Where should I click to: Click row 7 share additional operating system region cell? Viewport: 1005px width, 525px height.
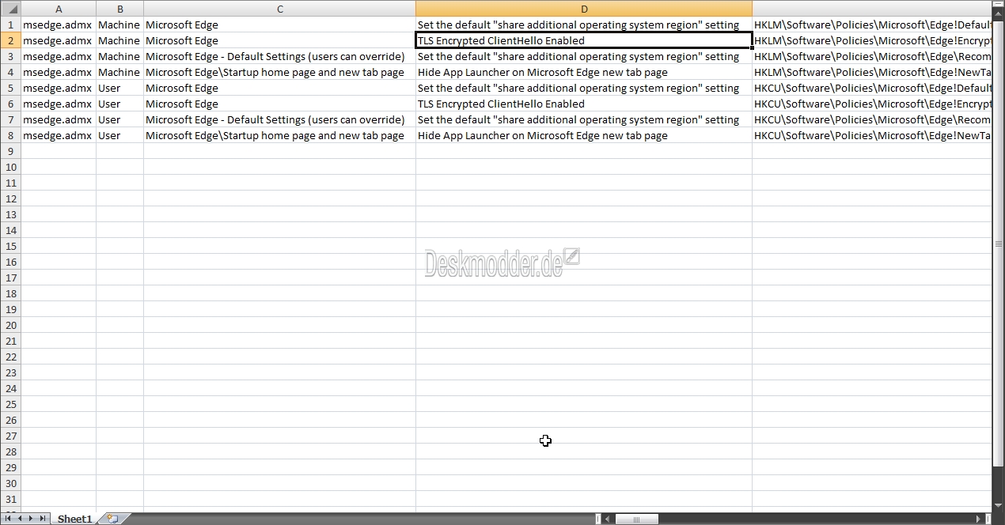(x=584, y=119)
